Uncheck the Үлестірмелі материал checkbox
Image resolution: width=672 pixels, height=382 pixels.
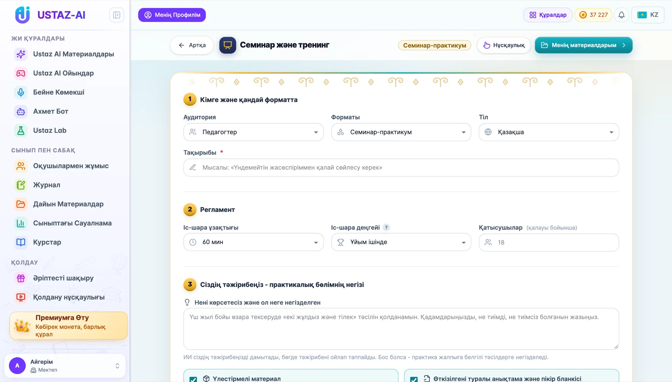coord(193,379)
